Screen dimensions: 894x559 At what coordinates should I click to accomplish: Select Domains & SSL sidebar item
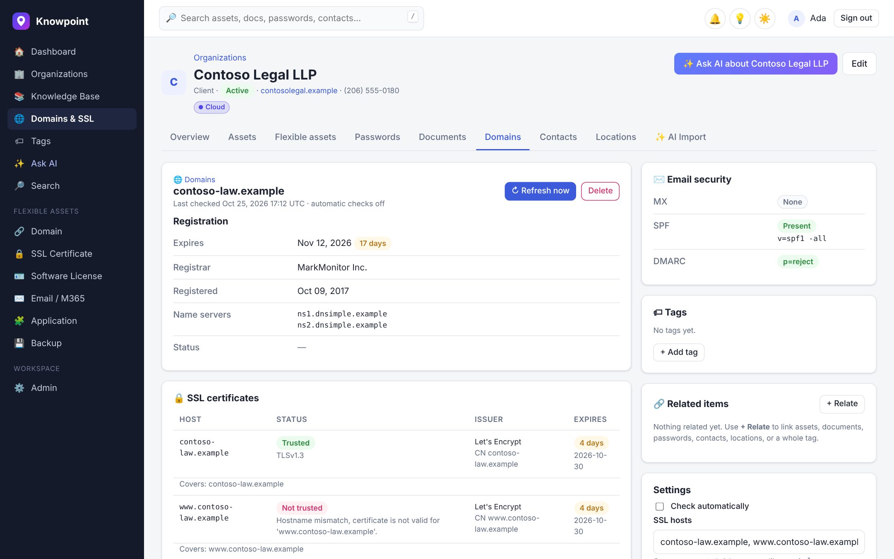(72, 119)
